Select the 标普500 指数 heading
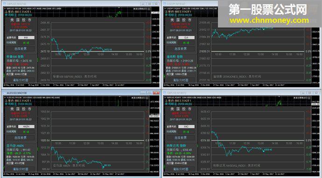Viewport: 322px width, 178px height. click(15, 56)
